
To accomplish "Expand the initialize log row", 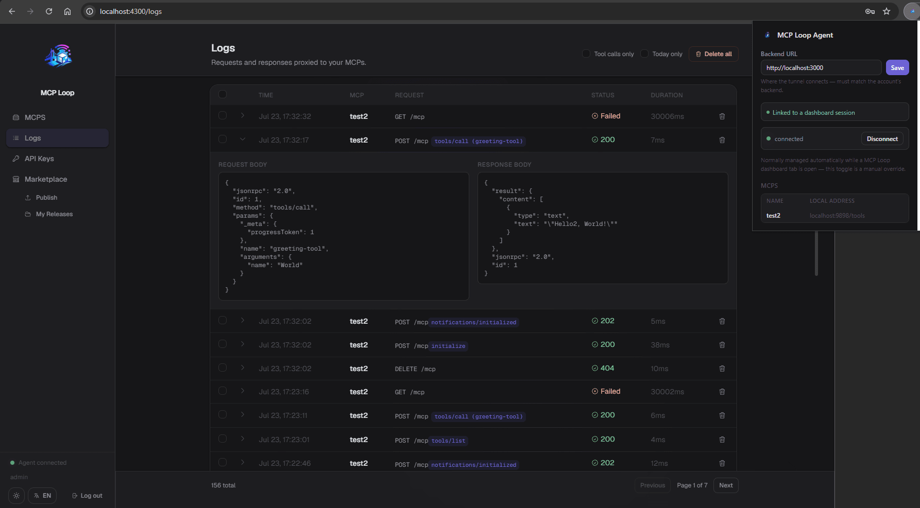I will coord(243,344).
